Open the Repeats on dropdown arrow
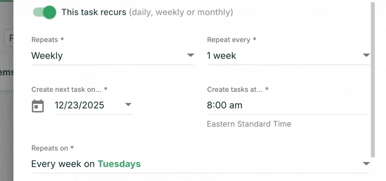 [366, 164]
